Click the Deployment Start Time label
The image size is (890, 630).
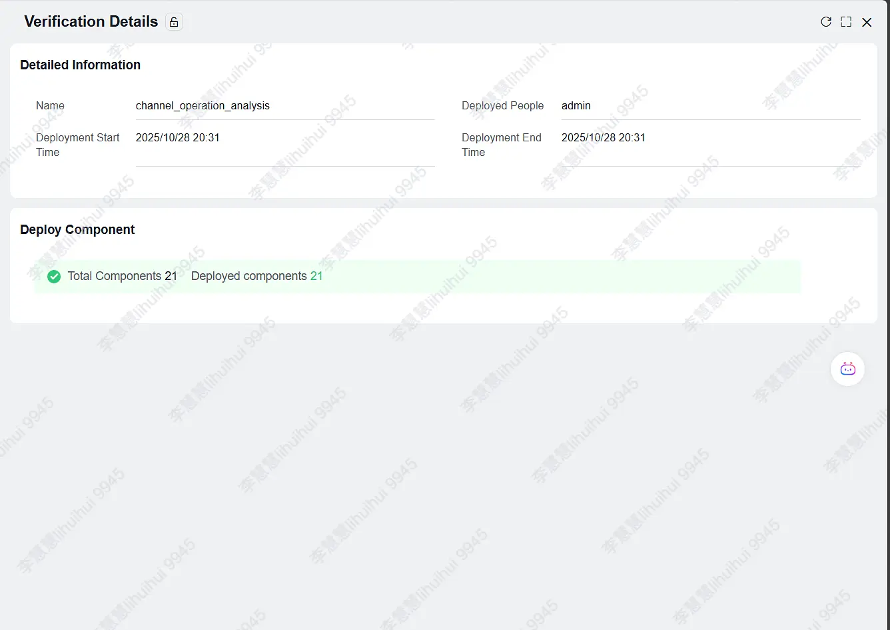(x=78, y=145)
